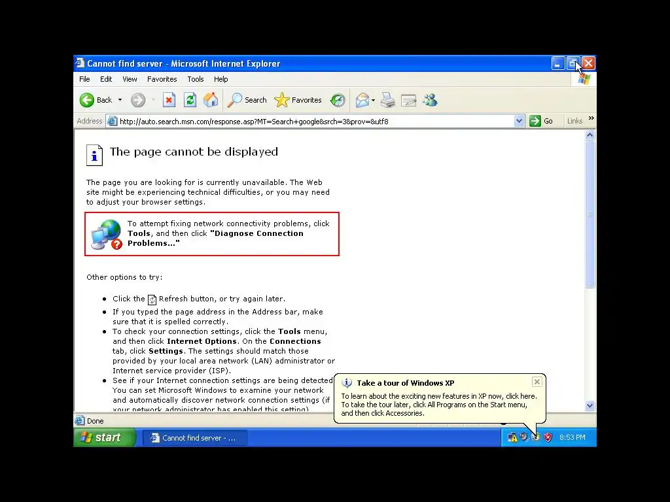Screen dimensions: 670x502
Task: Close the Windows XP tour balloon
Action: tap(537, 382)
